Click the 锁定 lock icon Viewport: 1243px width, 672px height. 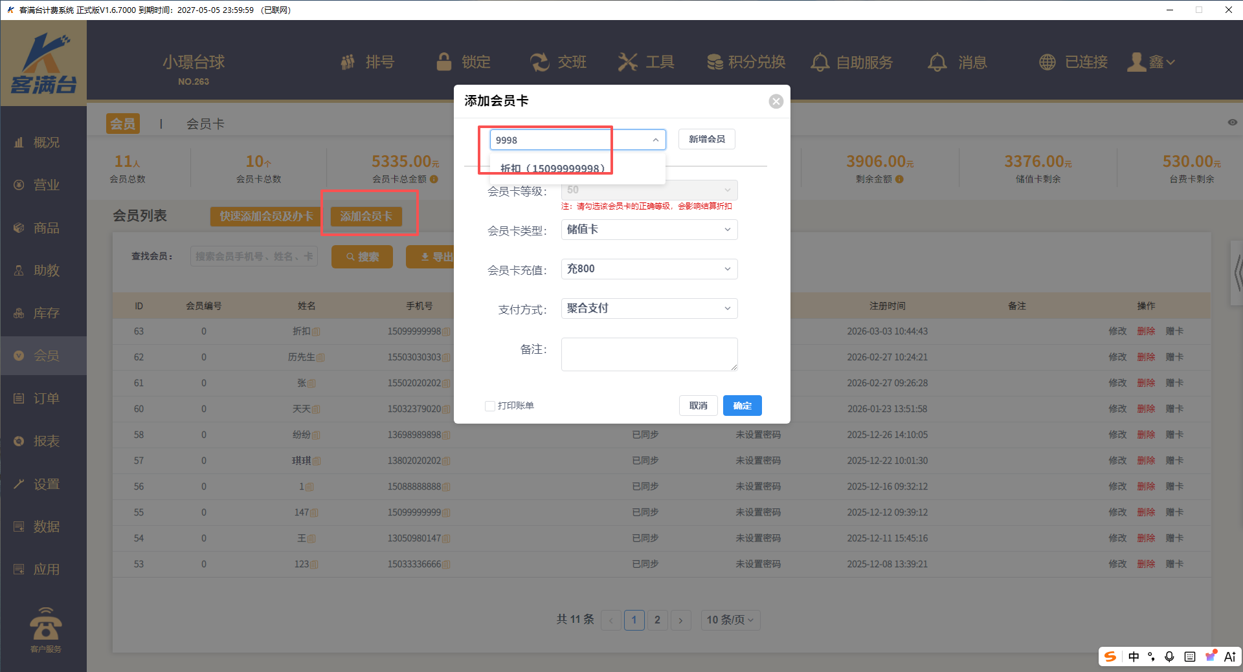point(444,62)
